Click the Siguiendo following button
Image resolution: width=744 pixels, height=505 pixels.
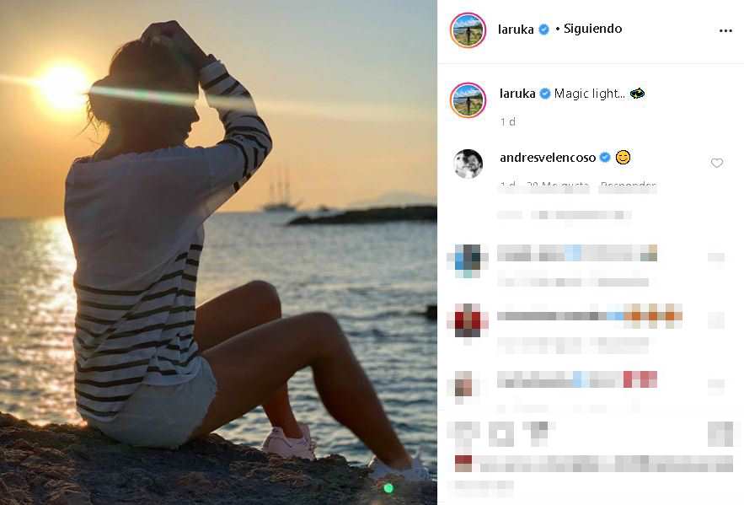coord(592,29)
